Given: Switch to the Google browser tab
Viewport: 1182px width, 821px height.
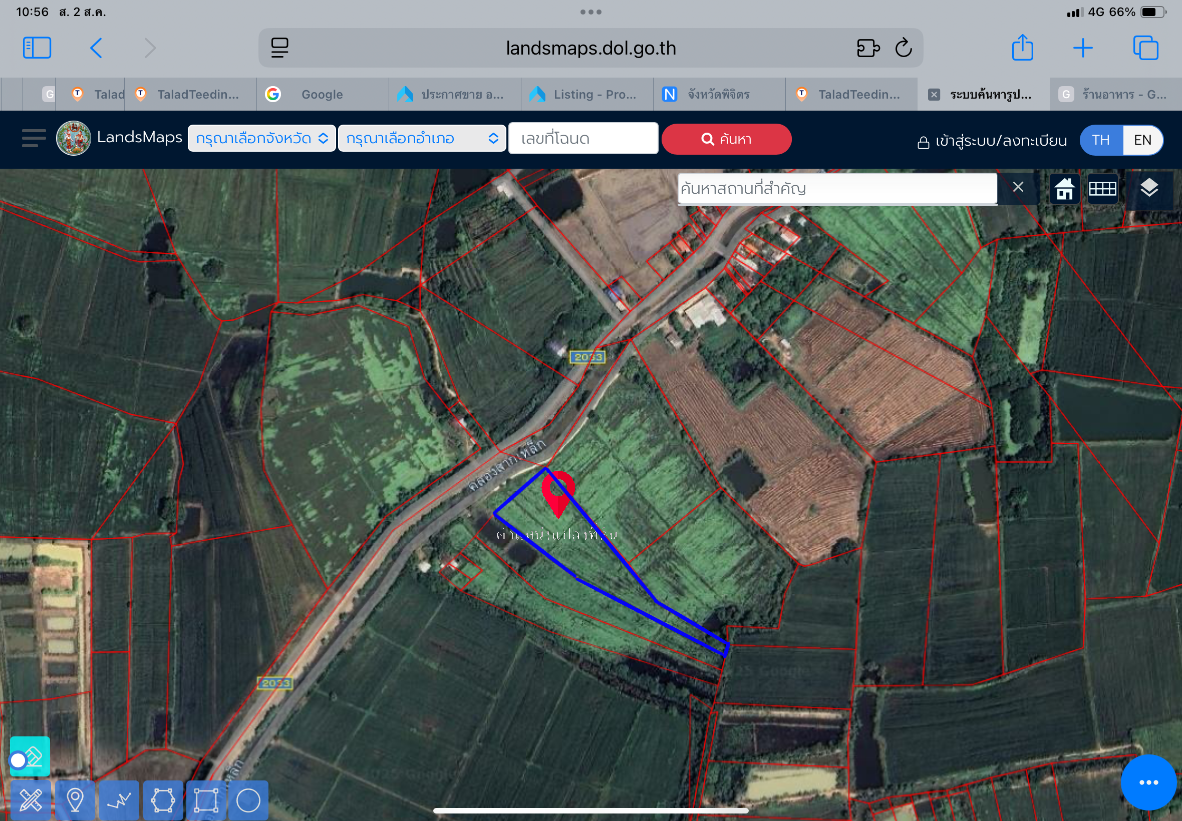Looking at the screenshot, I should [x=322, y=94].
